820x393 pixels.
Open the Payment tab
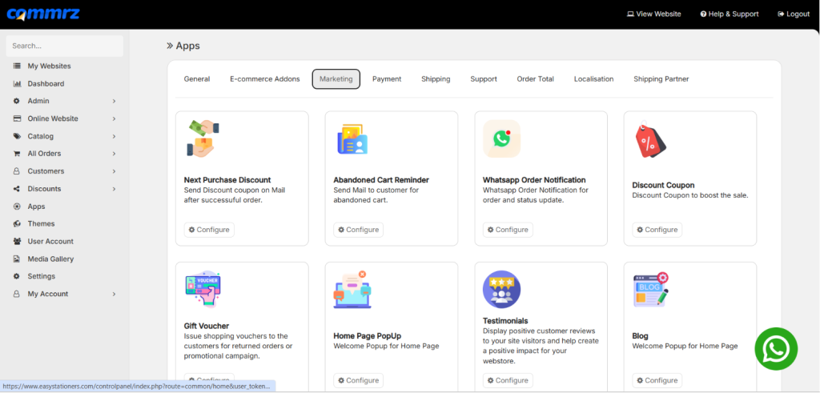(x=387, y=79)
